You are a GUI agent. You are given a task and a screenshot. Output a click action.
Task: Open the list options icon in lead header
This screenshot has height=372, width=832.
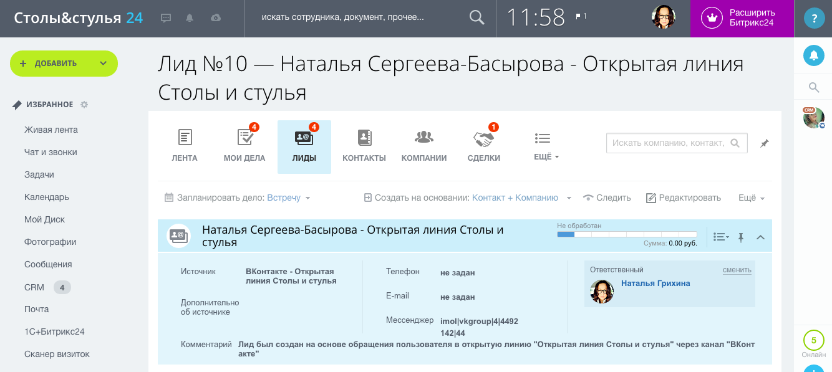coord(721,237)
